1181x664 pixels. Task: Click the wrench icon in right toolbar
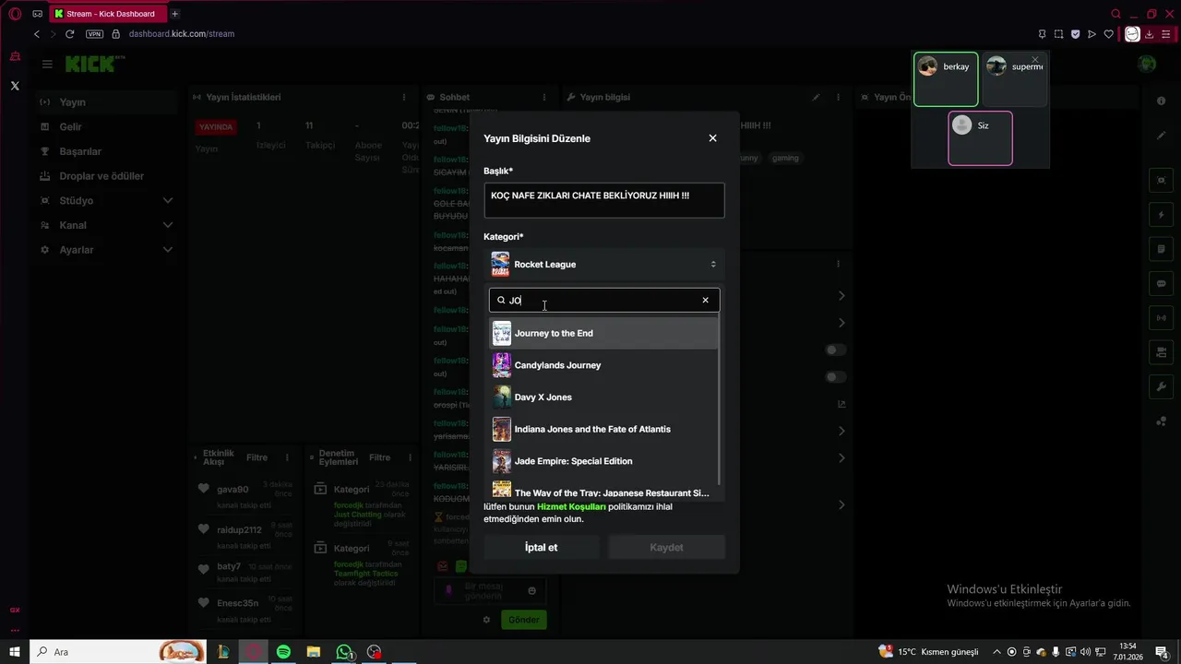pyautogui.click(x=1162, y=386)
